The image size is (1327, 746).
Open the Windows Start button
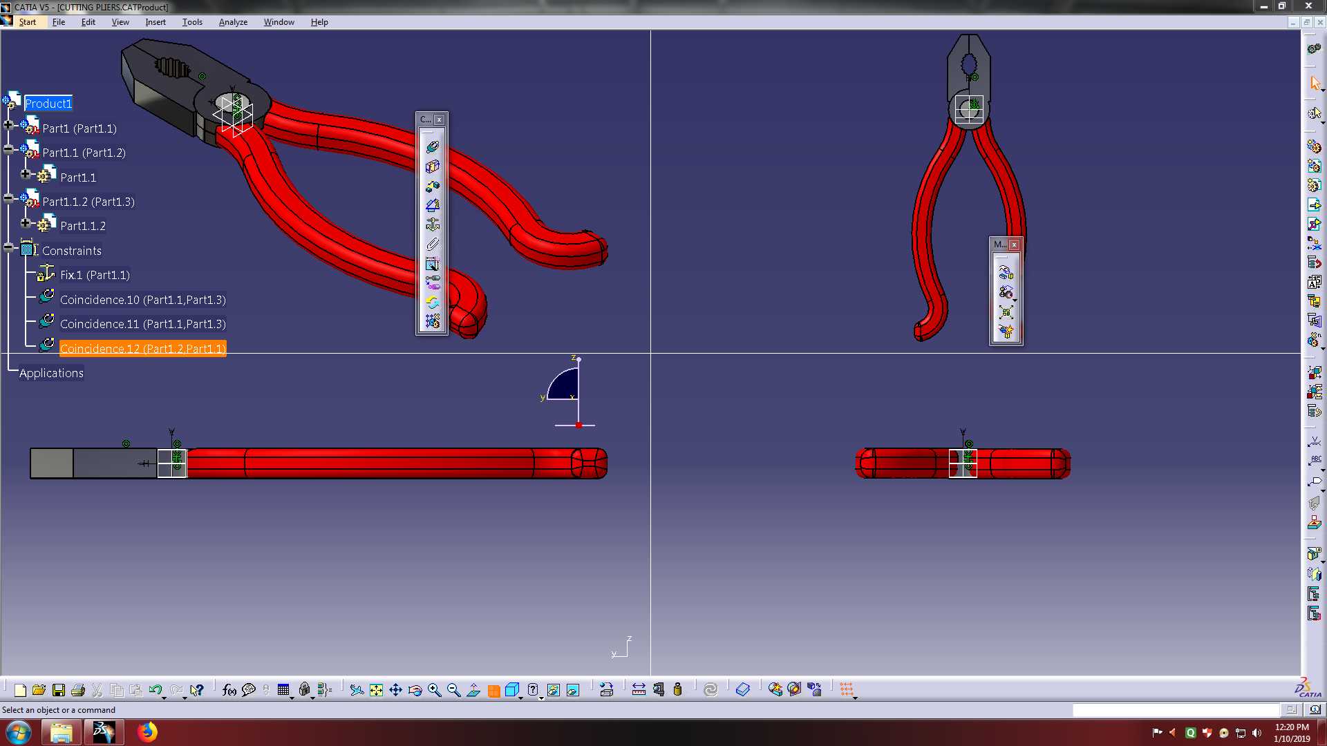coord(19,732)
